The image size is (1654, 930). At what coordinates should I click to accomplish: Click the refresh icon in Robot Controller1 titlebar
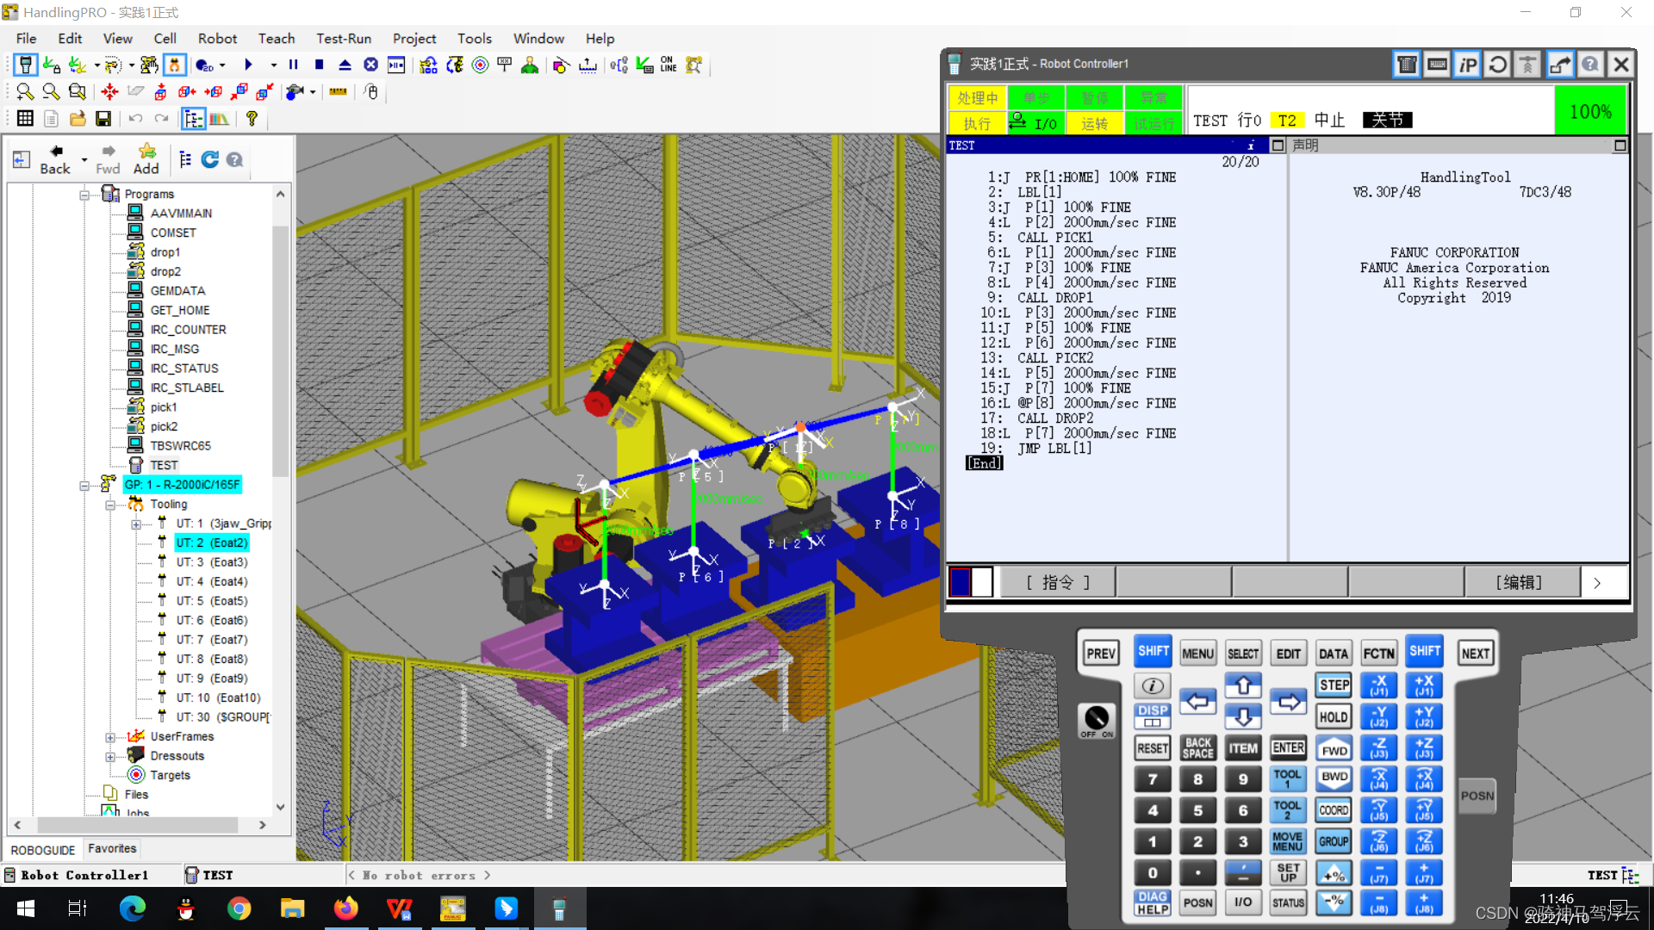tap(1497, 65)
